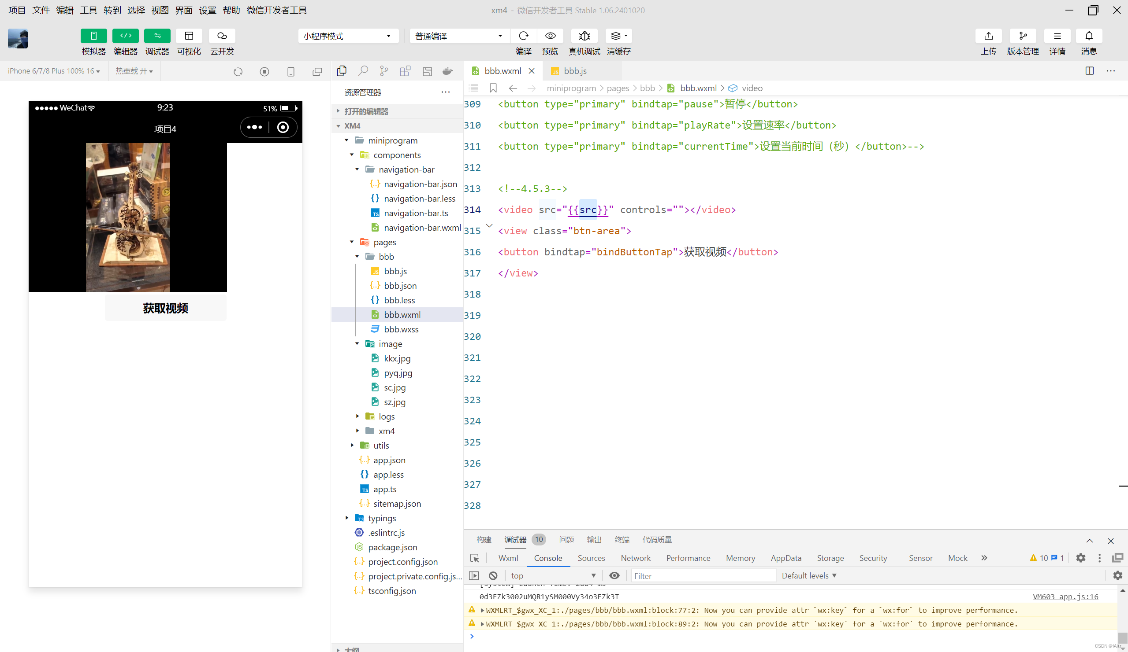Open the preview eye icon
The height and width of the screenshot is (652, 1128).
click(x=550, y=36)
